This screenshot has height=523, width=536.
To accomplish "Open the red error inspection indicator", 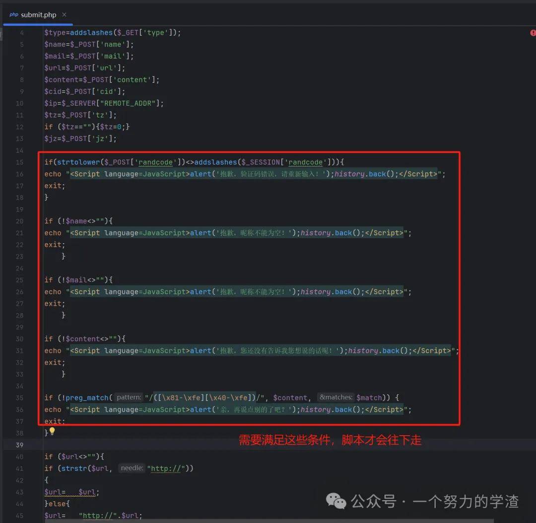I will click(x=533, y=33).
